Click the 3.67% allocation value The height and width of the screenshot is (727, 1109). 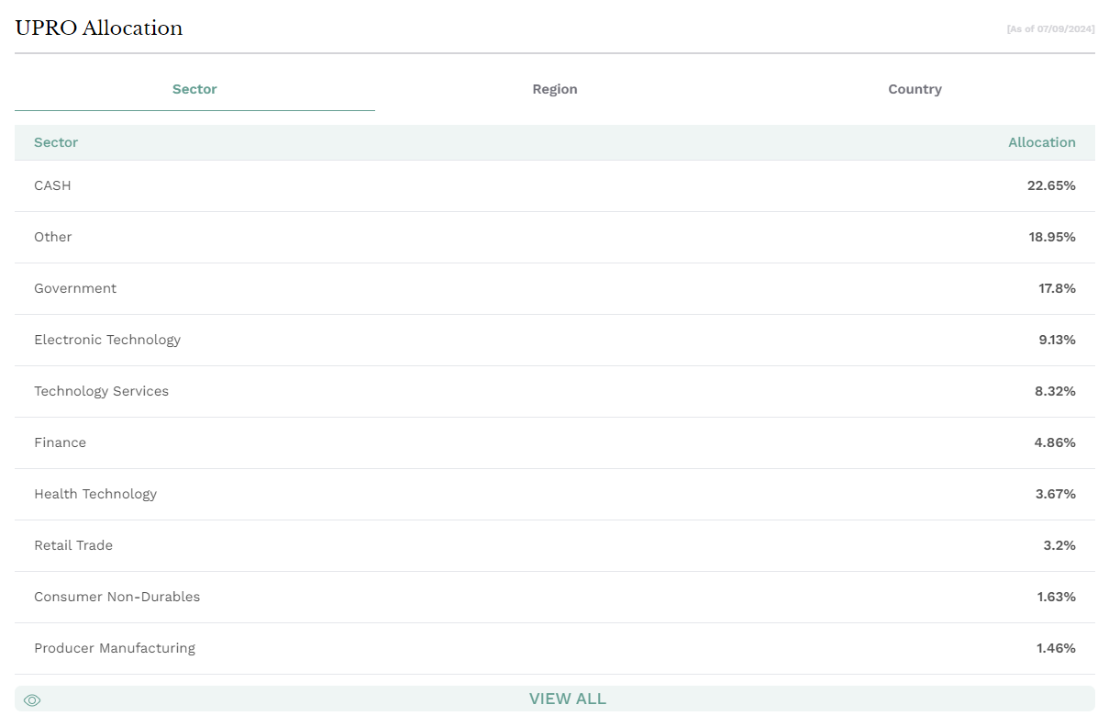click(1055, 494)
